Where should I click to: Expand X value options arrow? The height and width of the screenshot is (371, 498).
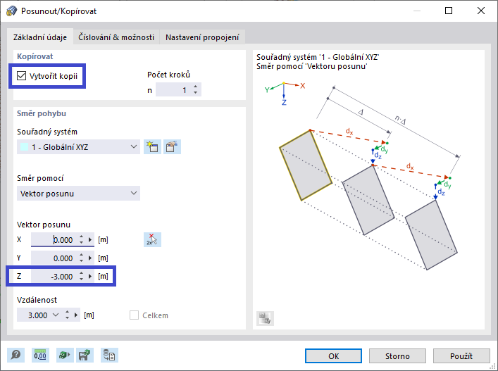tap(90, 239)
